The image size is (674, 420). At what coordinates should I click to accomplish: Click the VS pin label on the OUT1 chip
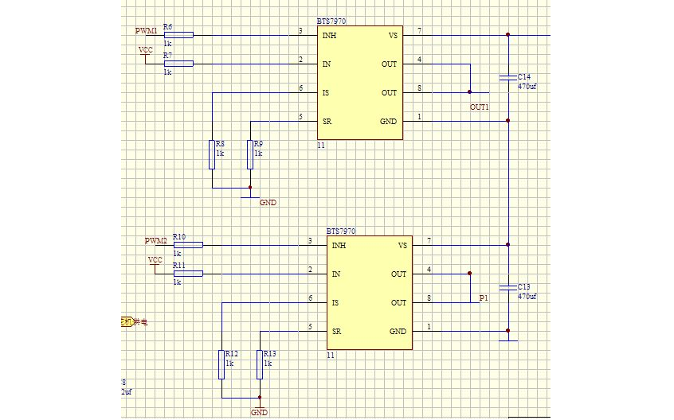click(x=393, y=36)
